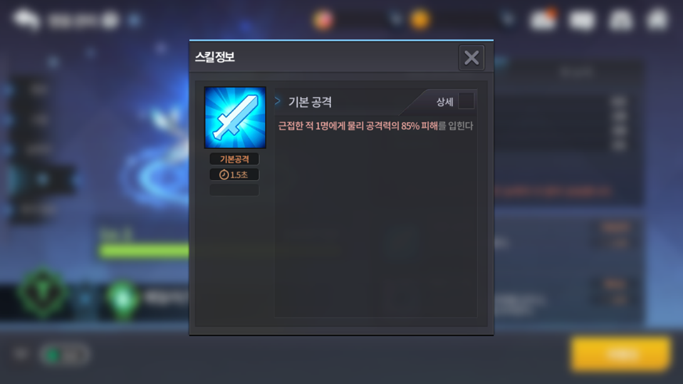Open the top-bar icon with orange notification dot
683x384 pixels.
tap(543, 19)
